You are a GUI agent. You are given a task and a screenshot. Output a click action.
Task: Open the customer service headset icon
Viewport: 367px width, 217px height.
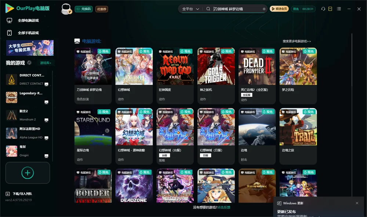pos(323,9)
